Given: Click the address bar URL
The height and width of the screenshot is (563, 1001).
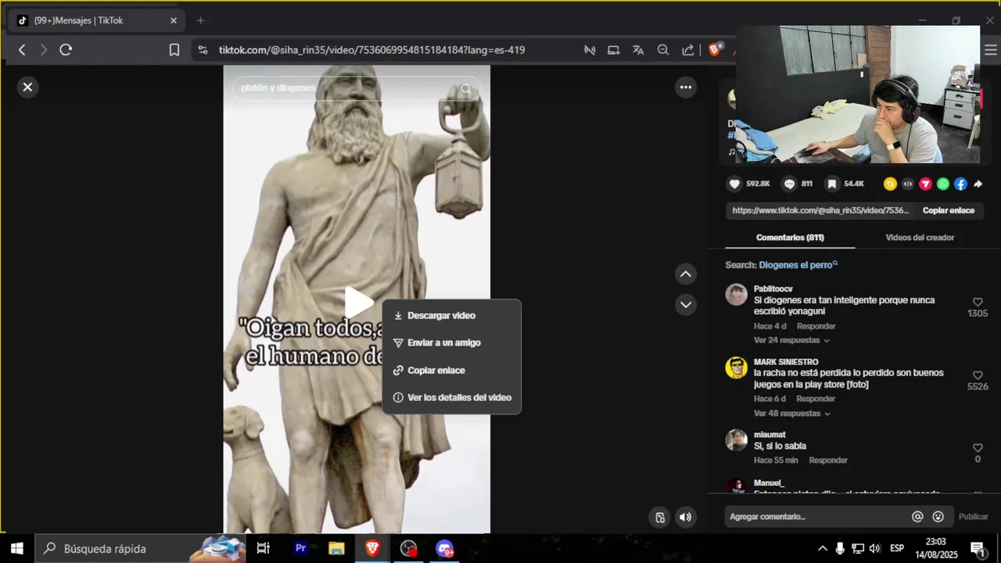Looking at the screenshot, I should [371, 50].
